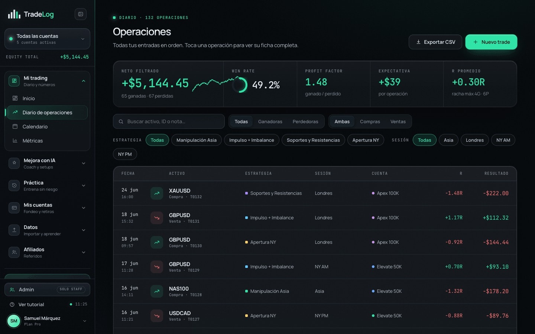Screen dimensions: 535x334
Task: Filter by Ganadoras operations
Action: [270, 122]
